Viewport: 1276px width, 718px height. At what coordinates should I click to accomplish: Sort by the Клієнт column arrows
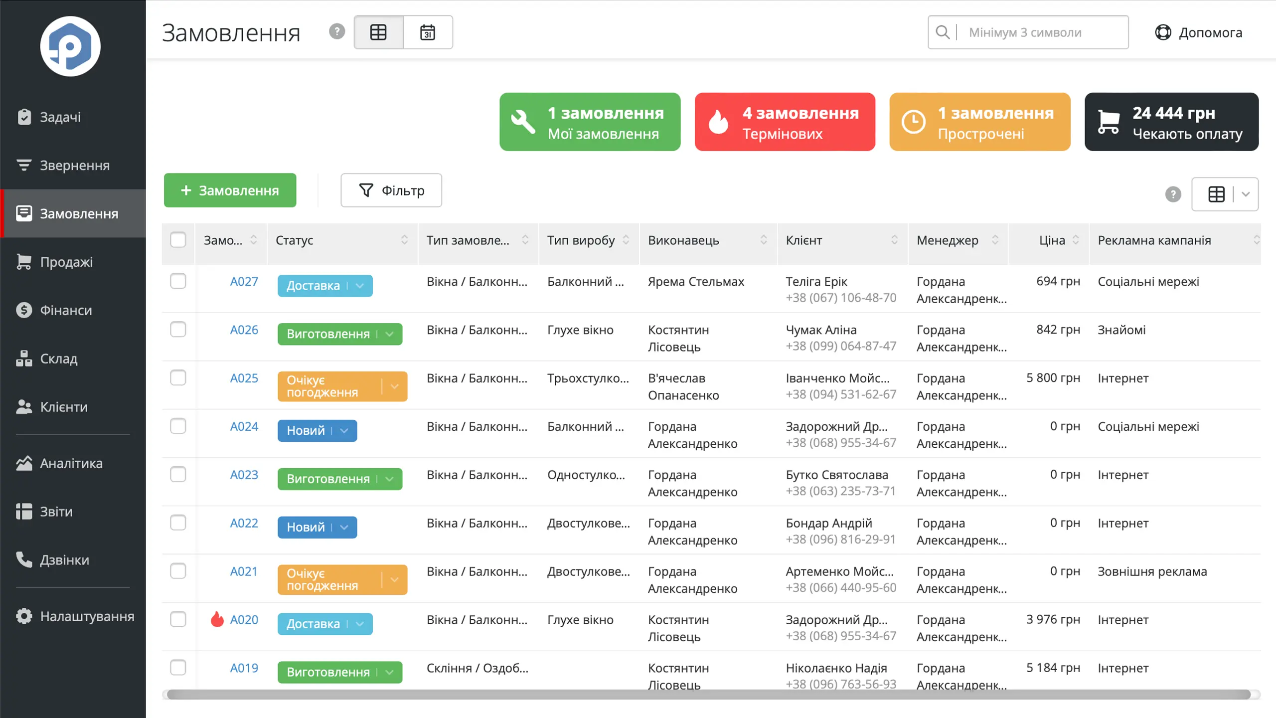[894, 240]
